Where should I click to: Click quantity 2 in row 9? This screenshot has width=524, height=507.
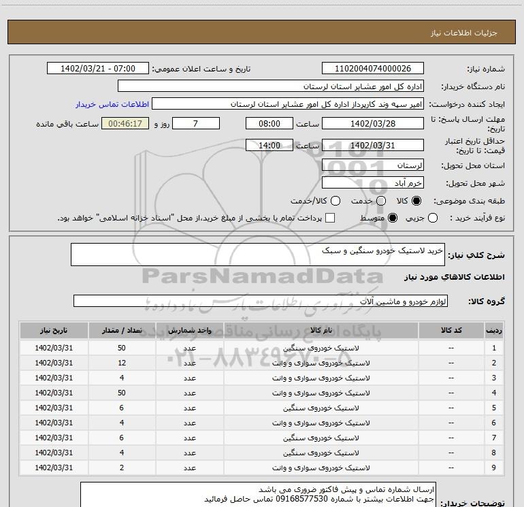point(122,468)
